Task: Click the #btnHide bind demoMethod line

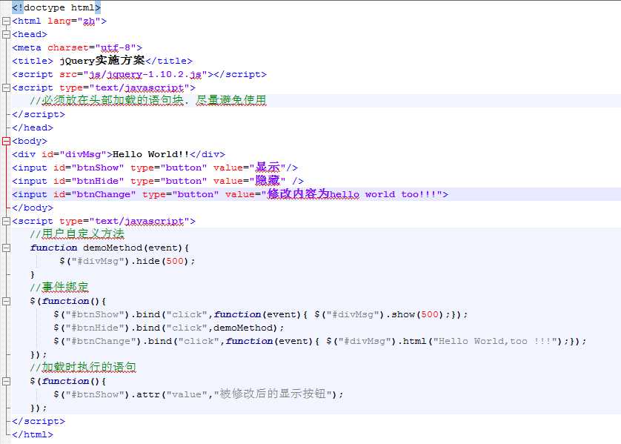Action: pos(169,328)
